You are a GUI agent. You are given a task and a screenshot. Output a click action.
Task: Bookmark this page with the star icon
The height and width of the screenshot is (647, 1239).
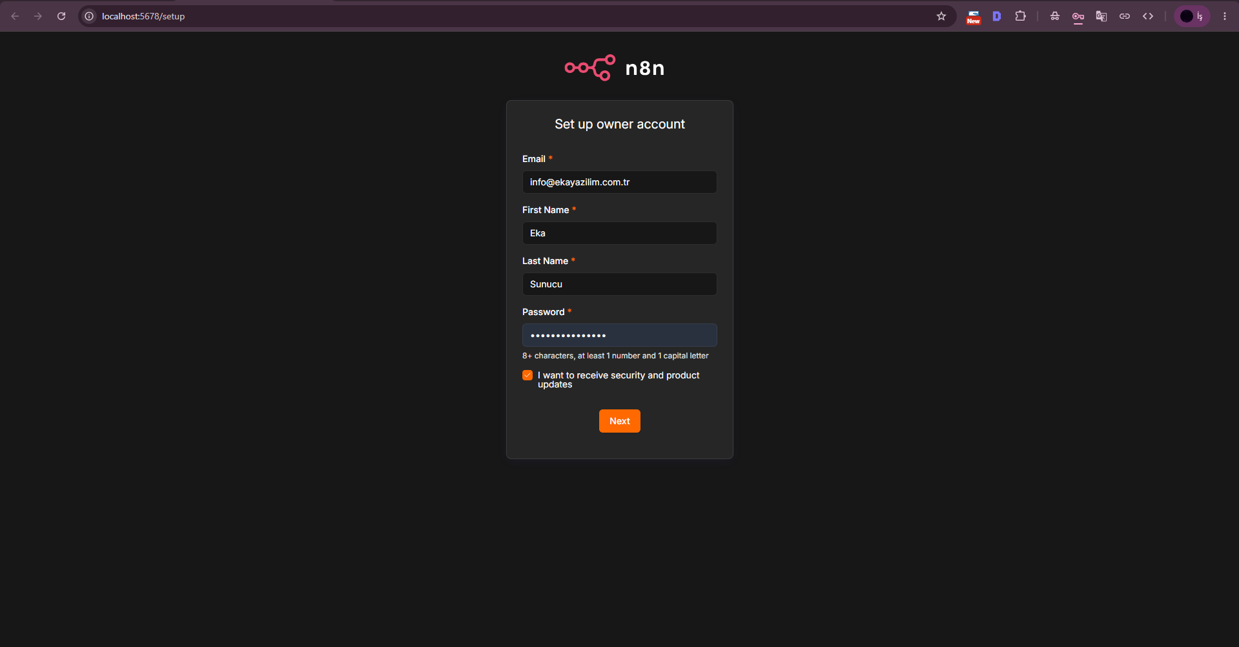click(941, 16)
